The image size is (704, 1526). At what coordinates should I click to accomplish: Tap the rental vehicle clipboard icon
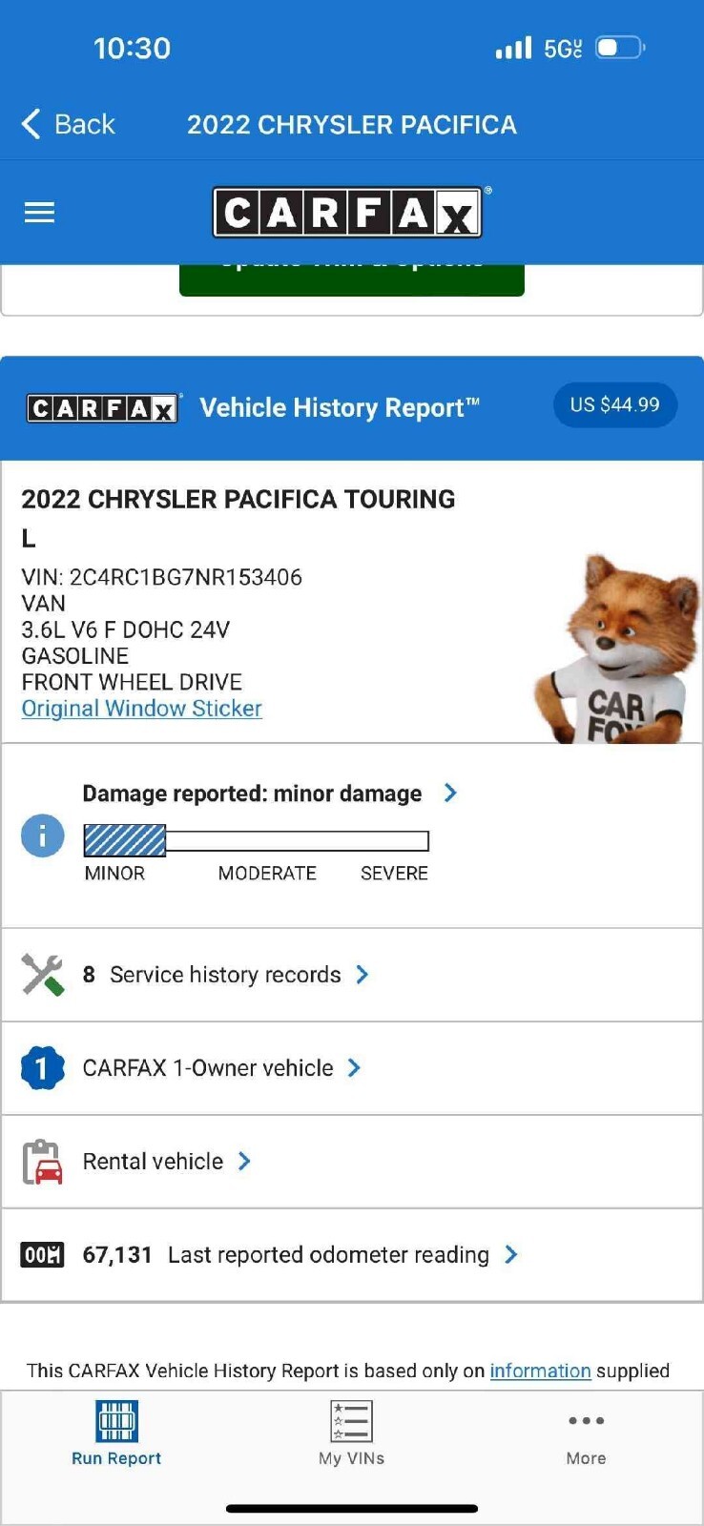(x=43, y=1162)
